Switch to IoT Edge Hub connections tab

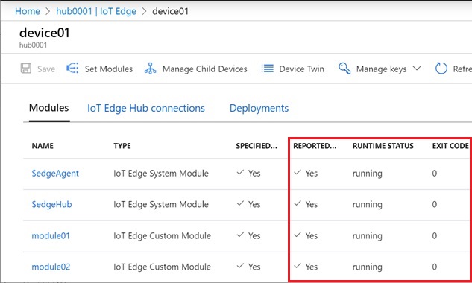click(x=146, y=108)
